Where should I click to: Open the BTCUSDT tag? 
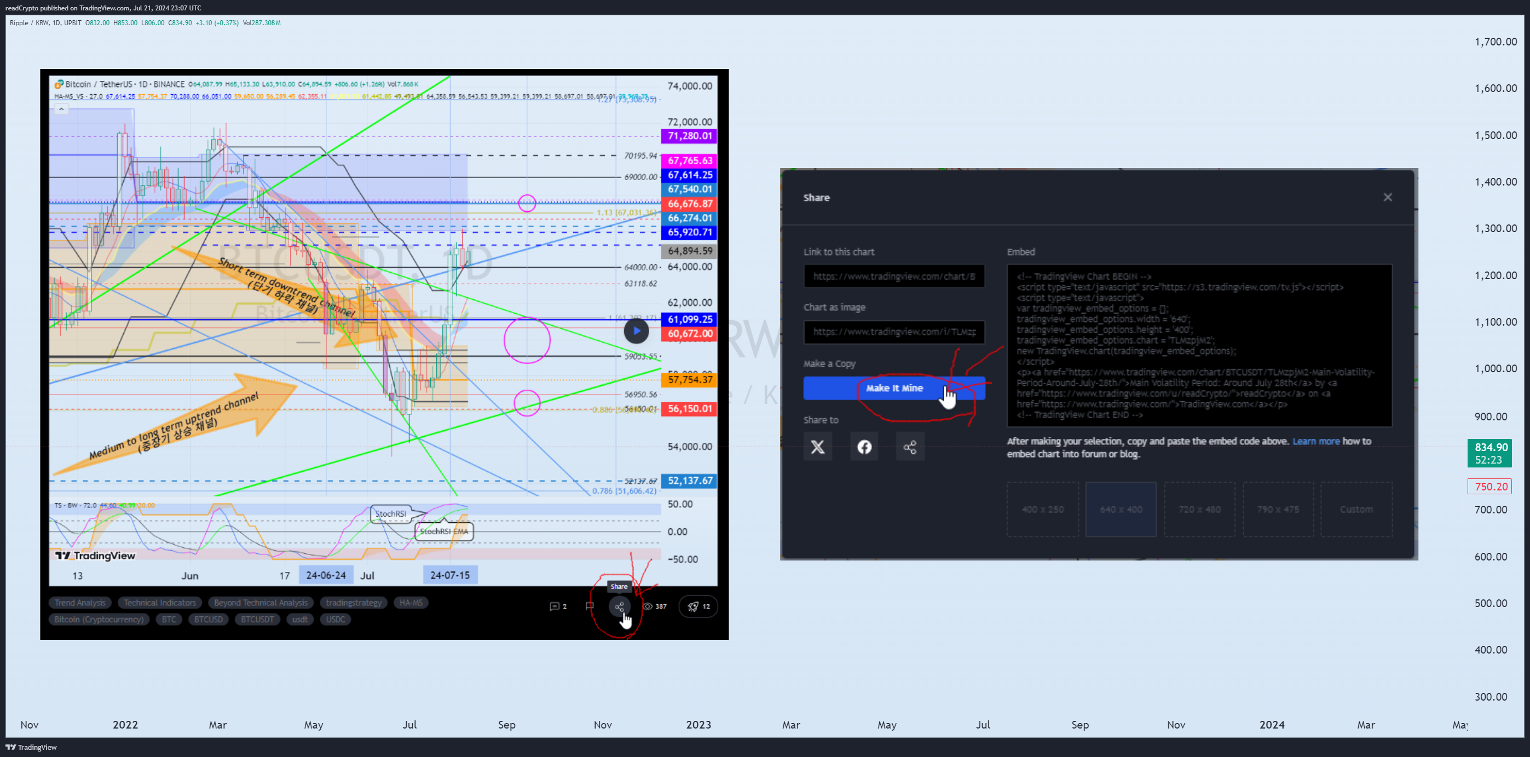[257, 619]
